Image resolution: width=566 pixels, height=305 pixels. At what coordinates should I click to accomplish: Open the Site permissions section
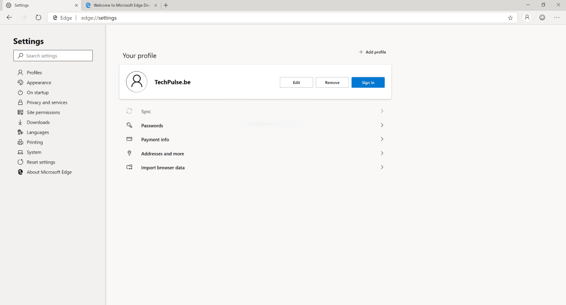coord(43,113)
